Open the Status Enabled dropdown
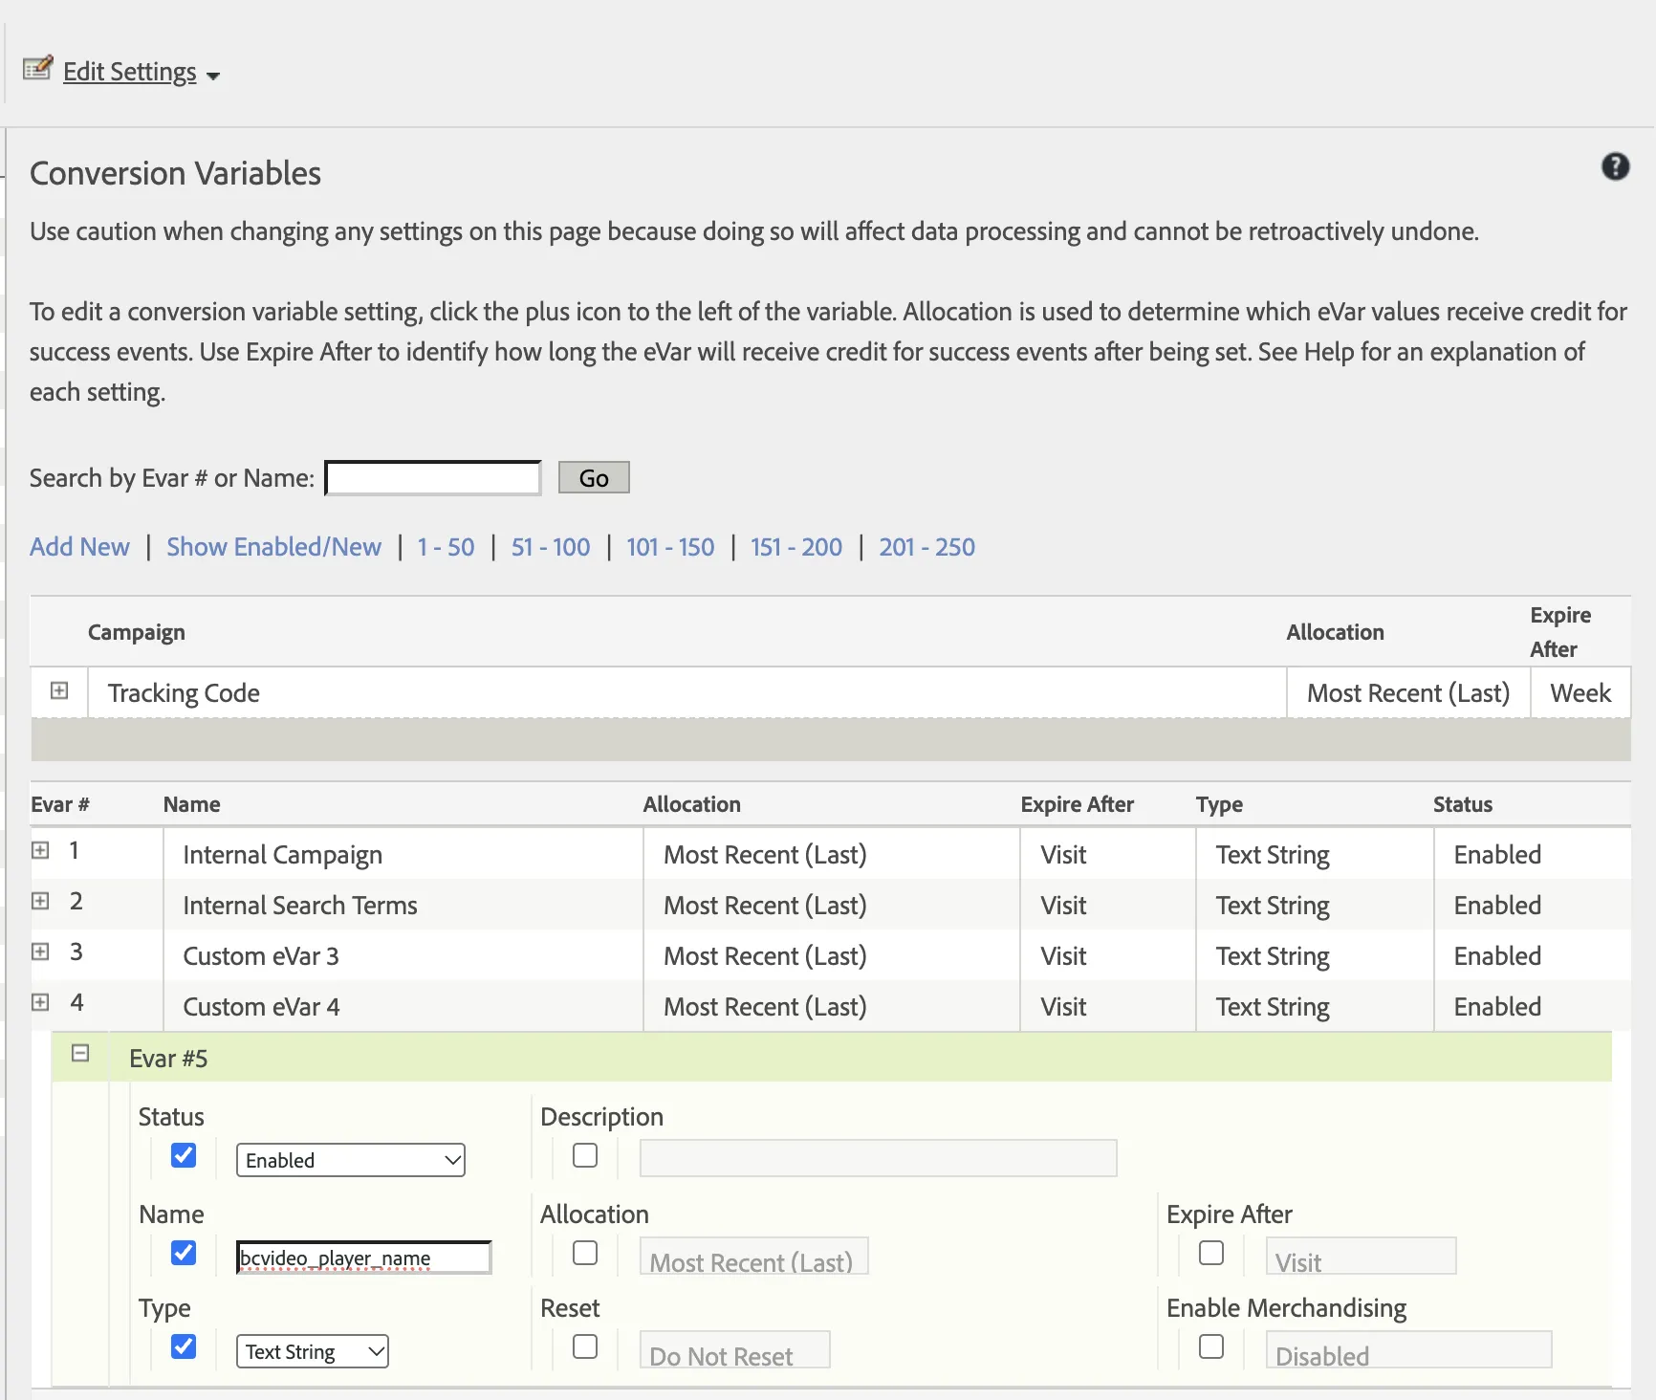Viewport: 1656px width, 1400px height. coord(351,1160)
